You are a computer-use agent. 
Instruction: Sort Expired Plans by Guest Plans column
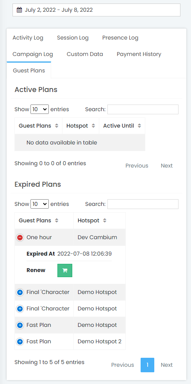pos(44,220)
